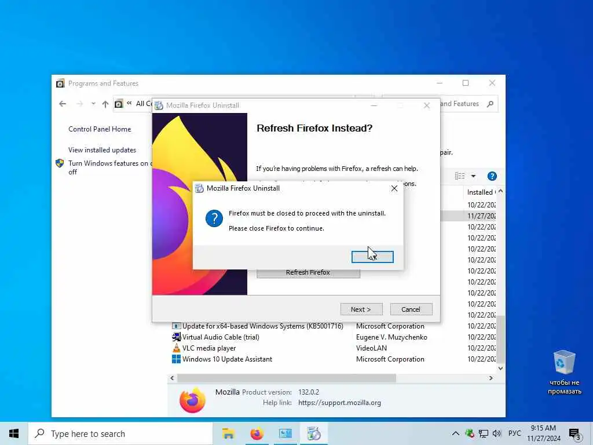Go back in Programs and Features window

pos(63,104)
